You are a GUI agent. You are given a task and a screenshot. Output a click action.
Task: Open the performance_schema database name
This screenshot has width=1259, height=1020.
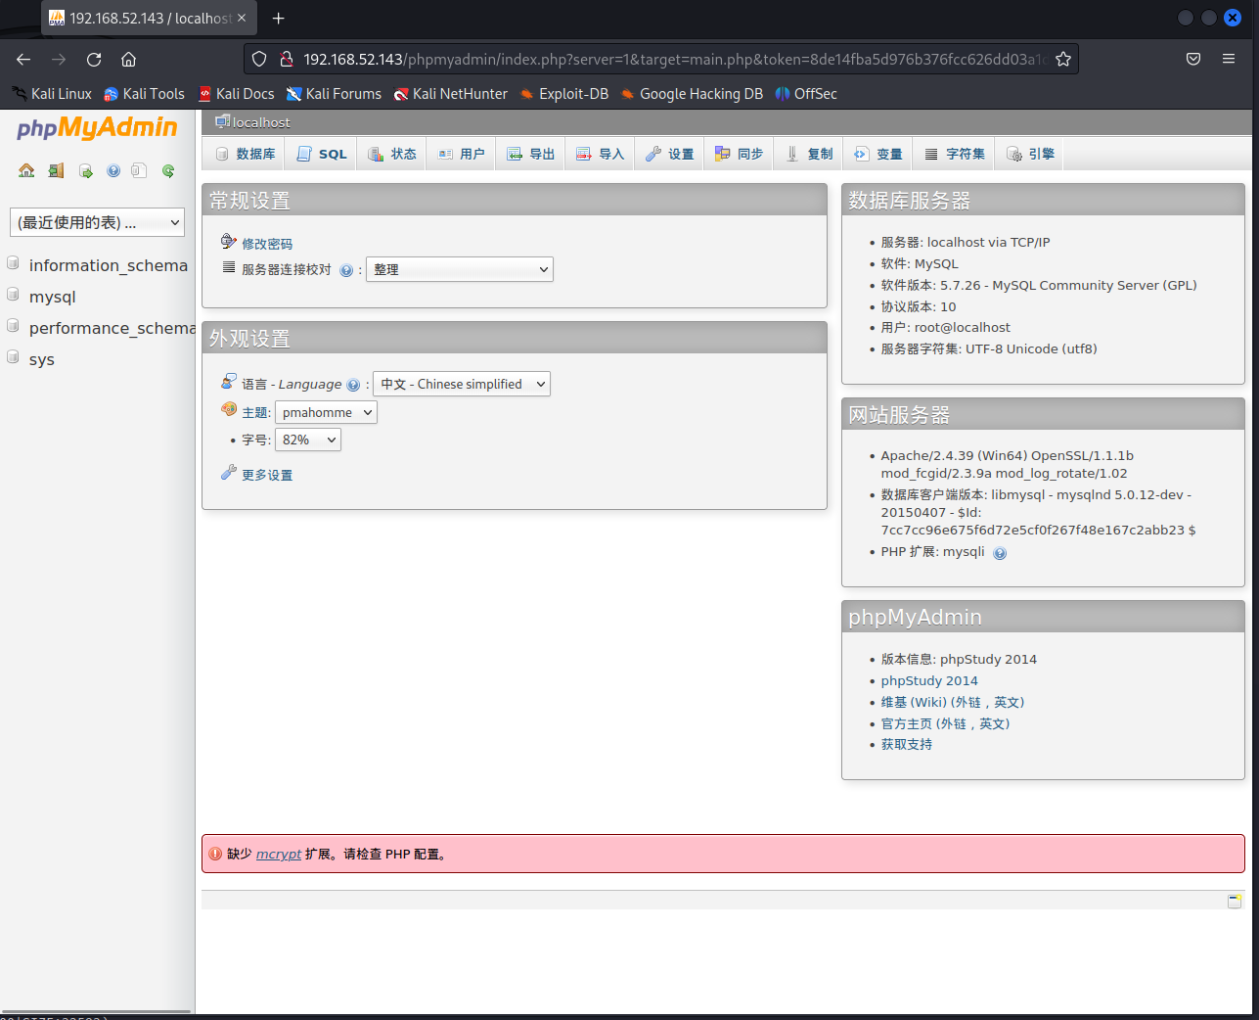pyautogui.click(x=112, y=328)
